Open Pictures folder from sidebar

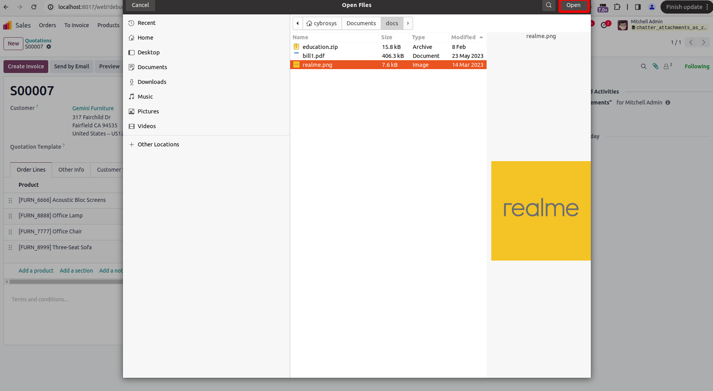148,111
